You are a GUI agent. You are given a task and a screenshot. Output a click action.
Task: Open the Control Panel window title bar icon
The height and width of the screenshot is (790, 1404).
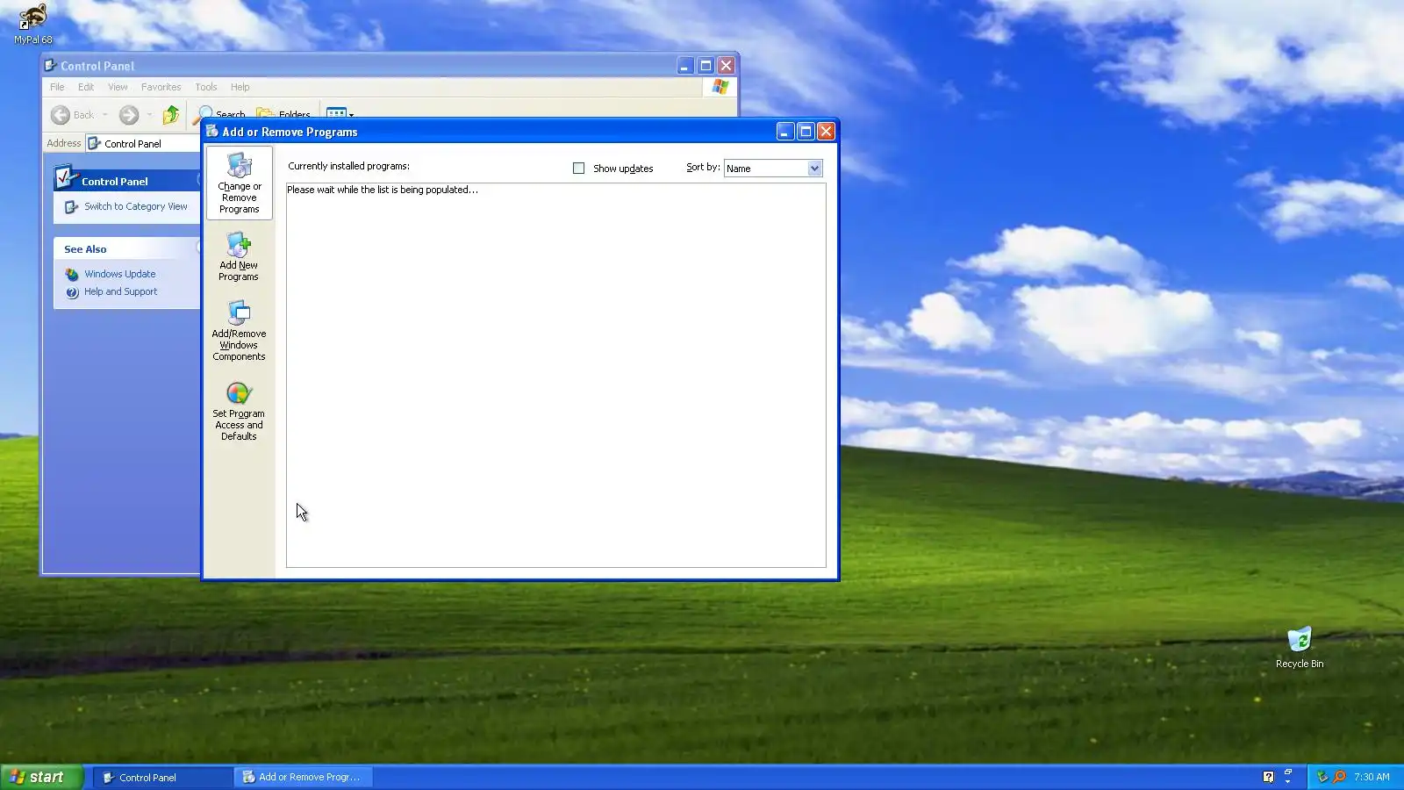pyautogui.click(x=51, y=65)
